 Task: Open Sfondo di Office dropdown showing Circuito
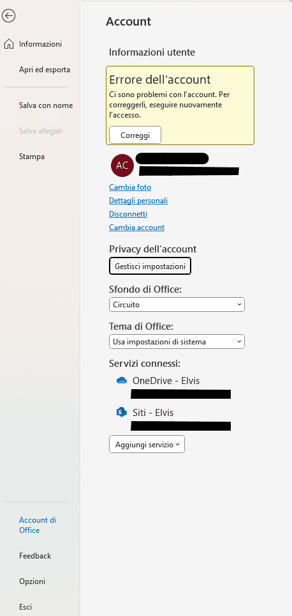click(x=177, y=304)
